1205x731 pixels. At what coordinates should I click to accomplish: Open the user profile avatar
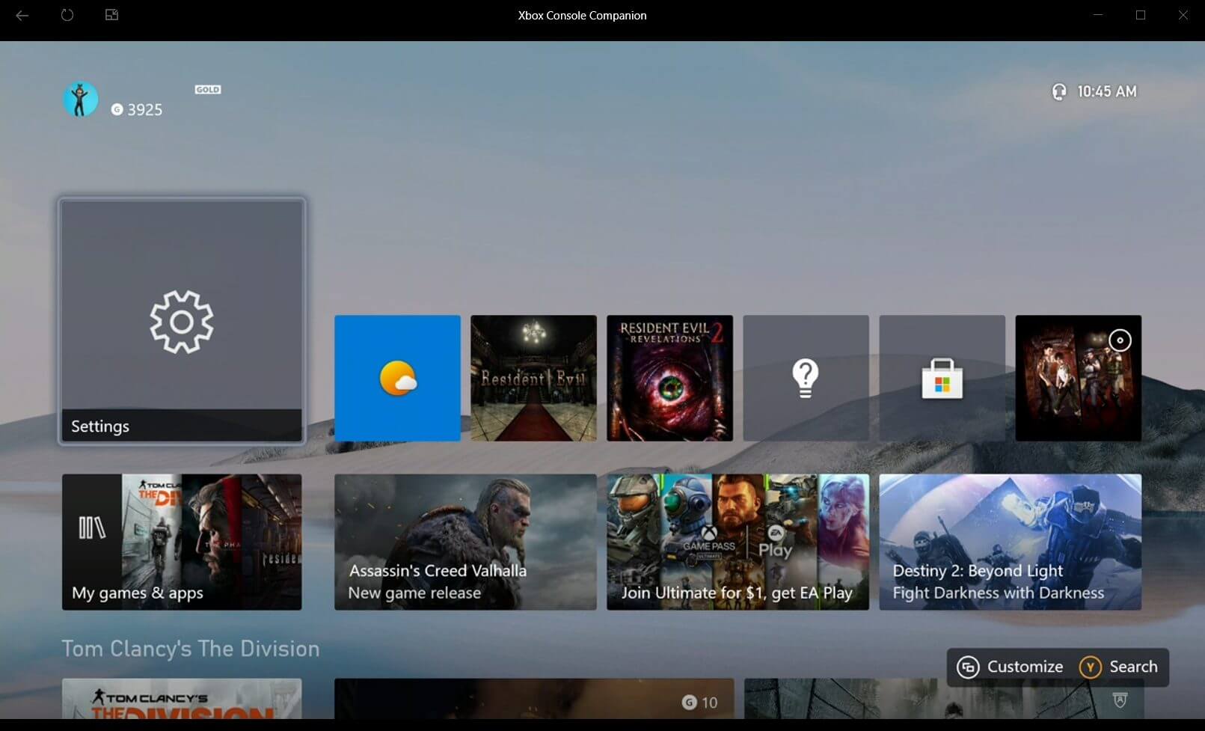click(x=80, y=100)
